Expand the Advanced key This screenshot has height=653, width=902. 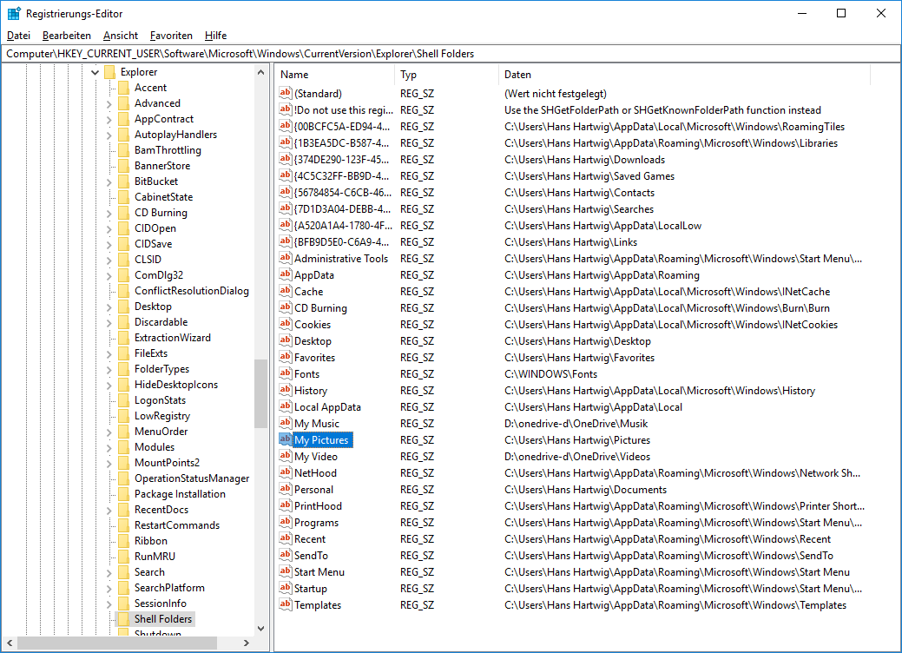(x=109, y=103)
